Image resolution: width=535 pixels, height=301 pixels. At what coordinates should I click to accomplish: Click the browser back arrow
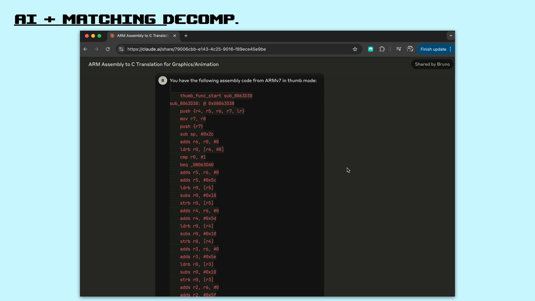(x=85, y=49)
